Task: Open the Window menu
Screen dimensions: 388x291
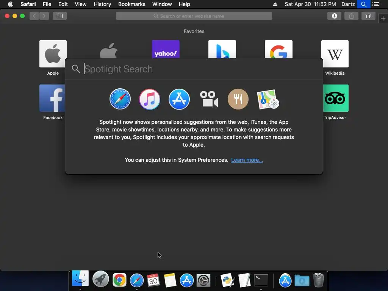Action: click(162, 4)
